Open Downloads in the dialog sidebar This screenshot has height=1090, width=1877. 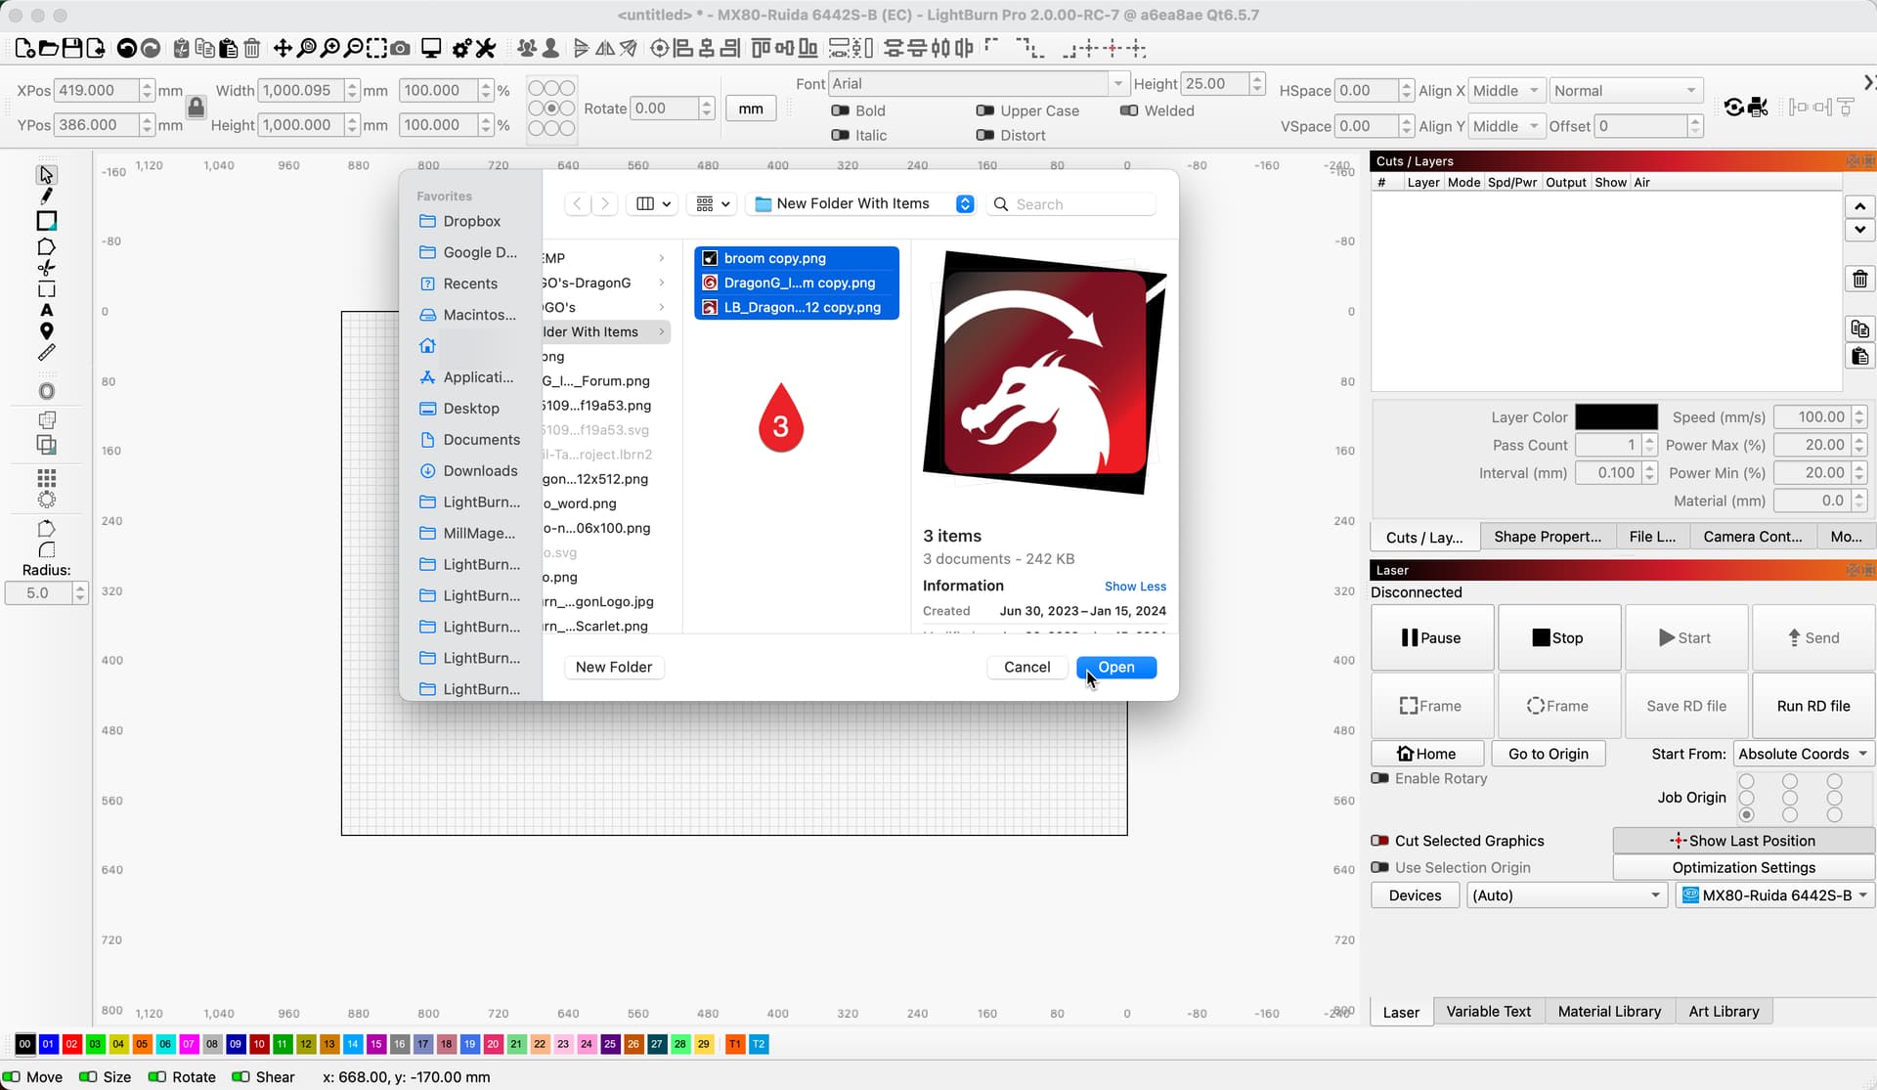[469, 471]
